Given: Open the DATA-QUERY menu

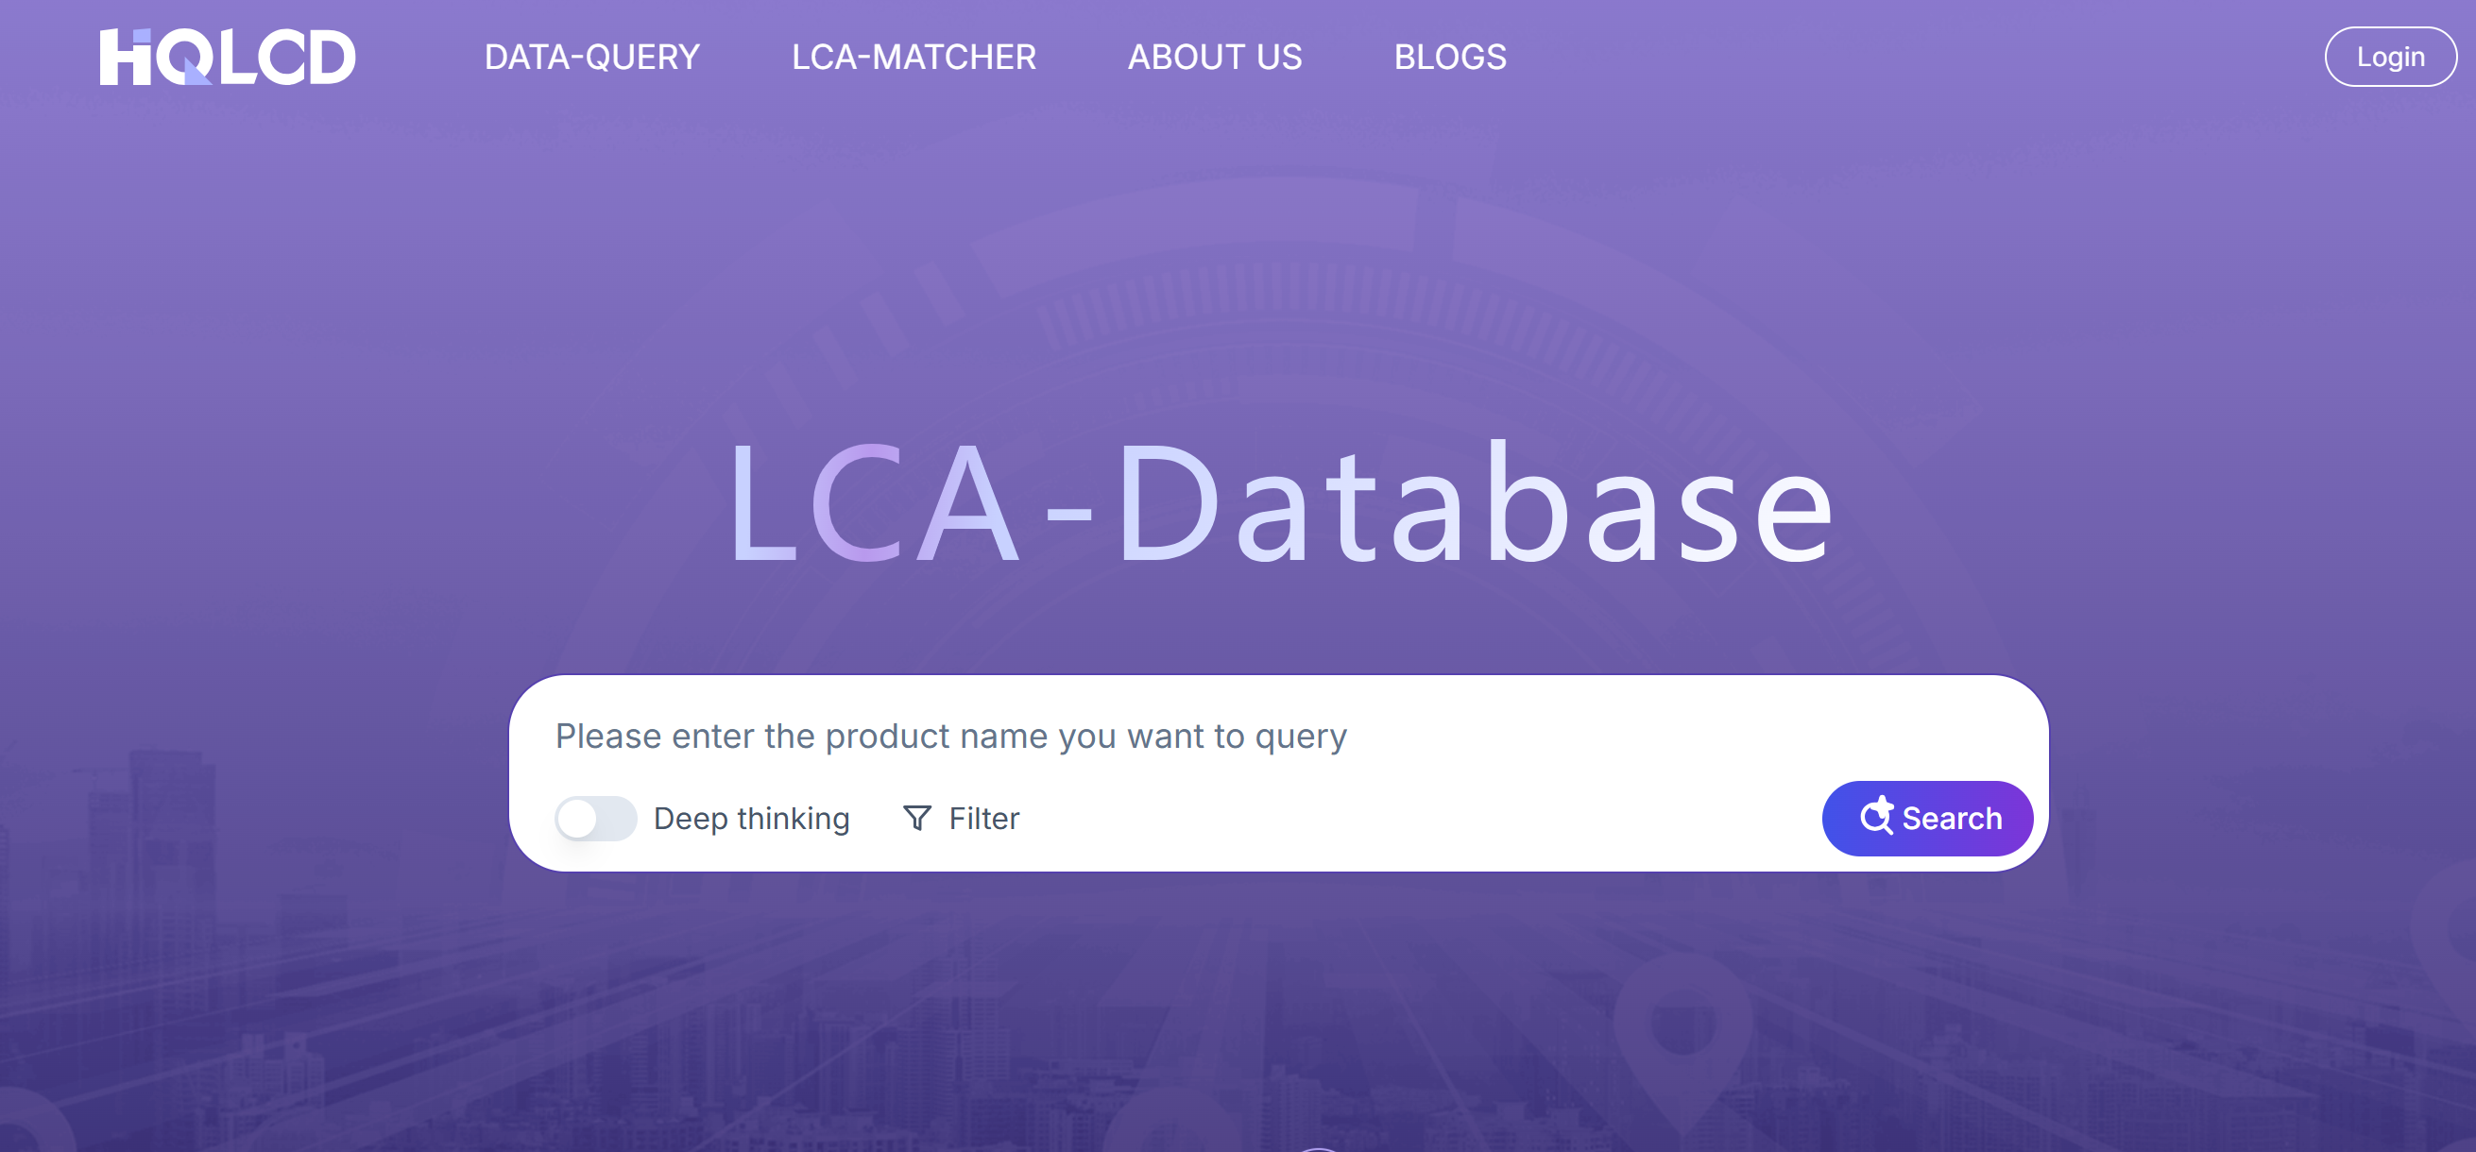Looking at the screenshot, I should click(x=591, y=58).
